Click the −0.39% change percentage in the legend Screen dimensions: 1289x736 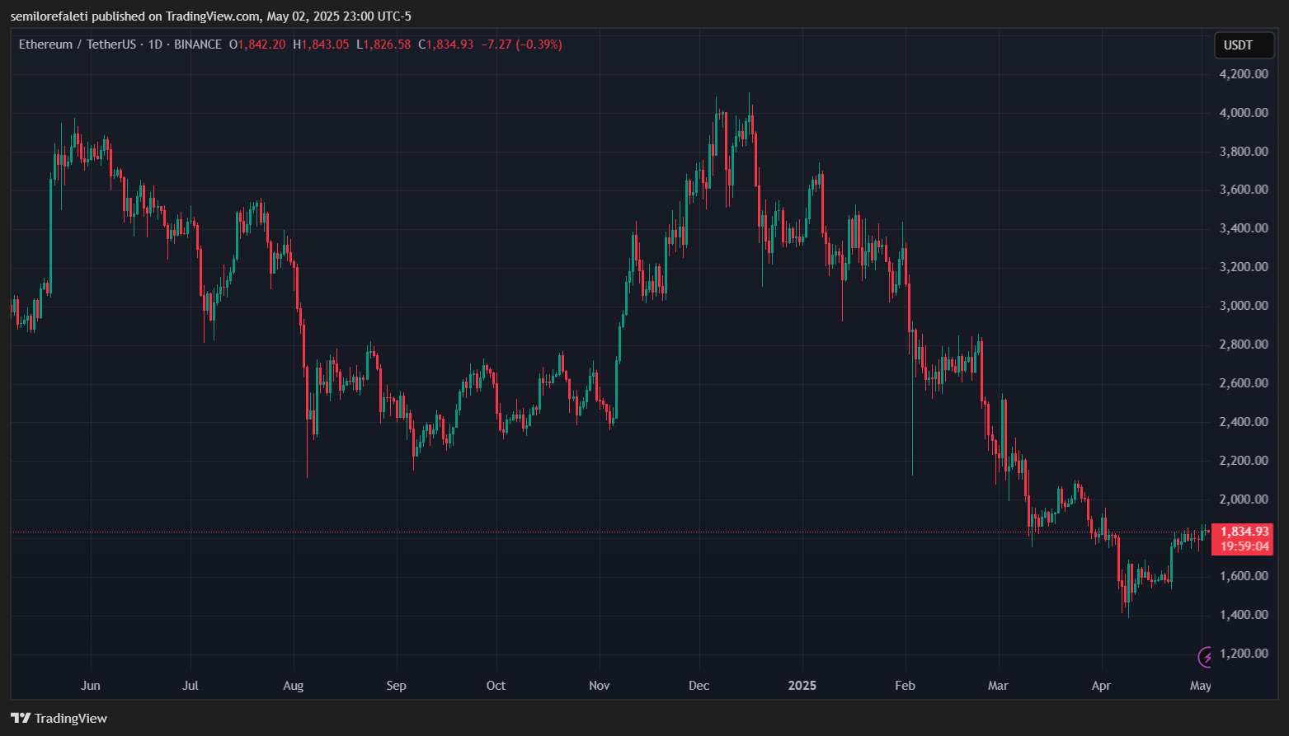(539, 45)
